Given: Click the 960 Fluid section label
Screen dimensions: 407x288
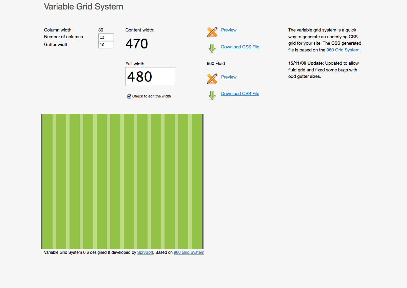Looking at the screenshot, I should click(216, 64).
